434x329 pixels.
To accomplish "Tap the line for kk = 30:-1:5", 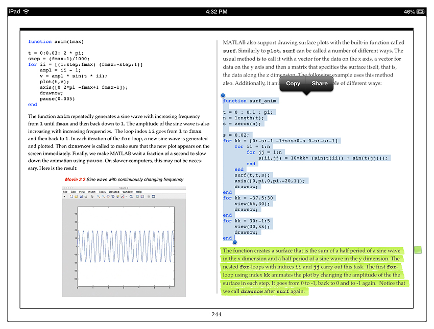I will tap(248, 221).
